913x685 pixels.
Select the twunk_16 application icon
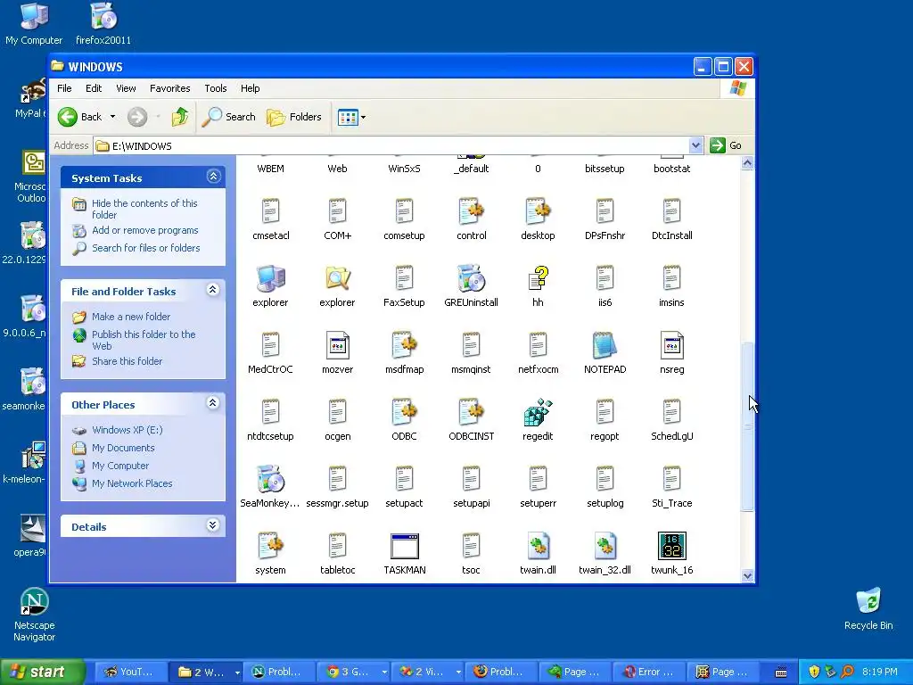pos(672,547)
